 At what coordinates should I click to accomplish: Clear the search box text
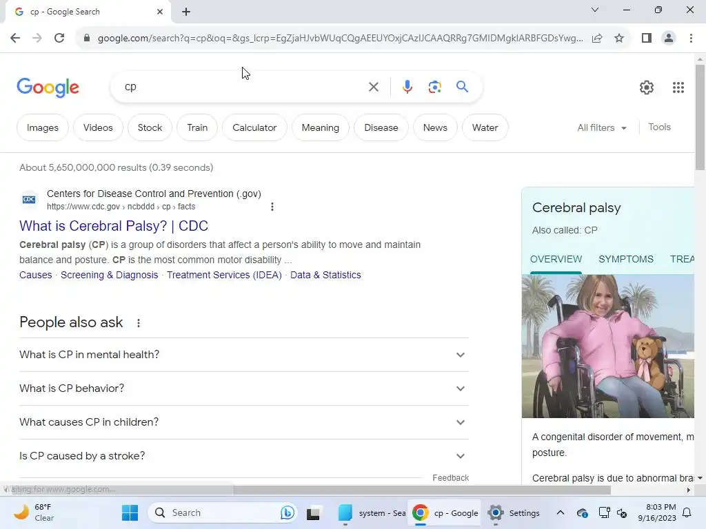[x=373, y=87]
